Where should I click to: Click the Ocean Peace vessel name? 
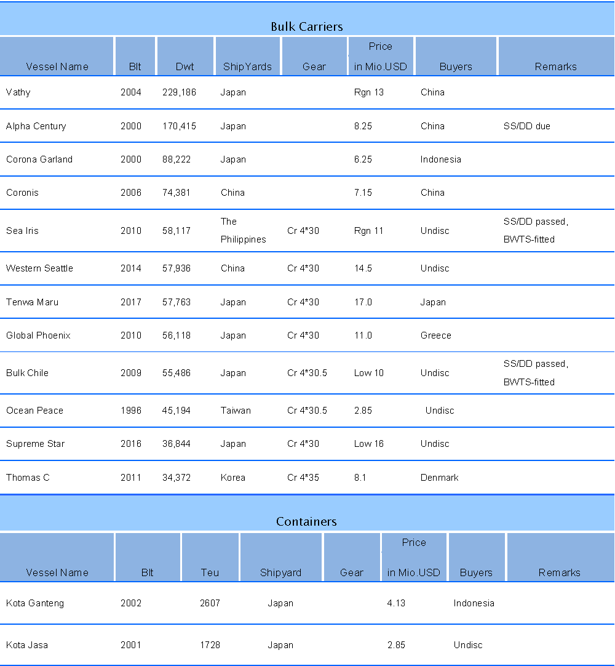pyautogui.click(x=35, y=411)
